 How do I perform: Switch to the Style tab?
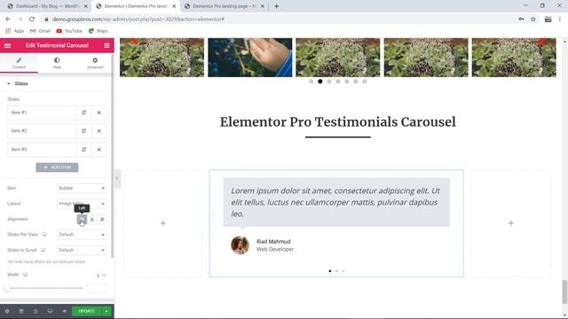point(57,63)
